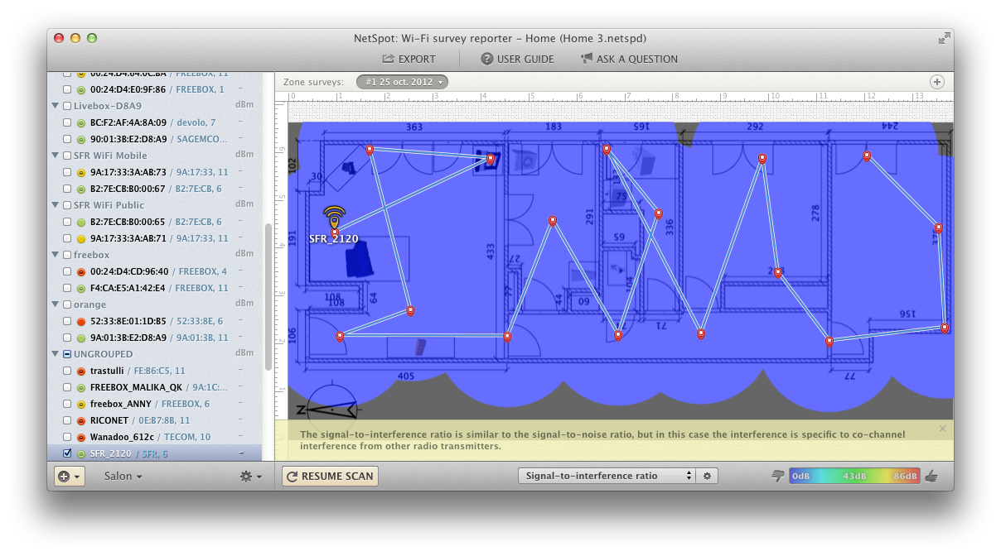The width and height of the screenshot is (1001, 556).
Task: Check the RICONET network checkbox
Action: click(67, 420)
